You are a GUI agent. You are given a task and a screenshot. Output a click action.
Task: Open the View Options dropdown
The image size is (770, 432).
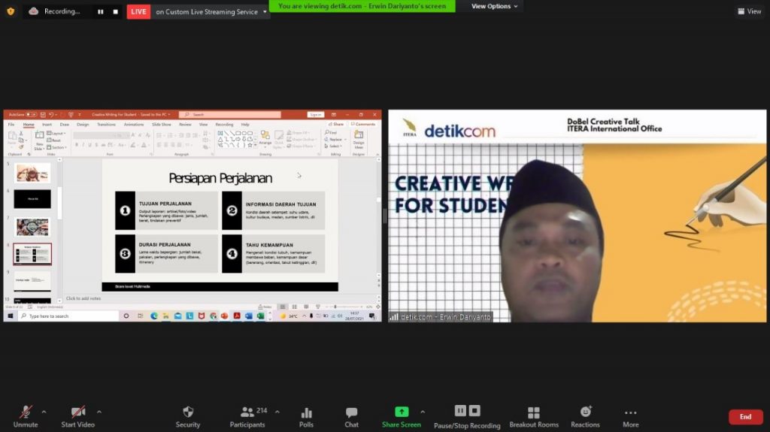point(494,6)
